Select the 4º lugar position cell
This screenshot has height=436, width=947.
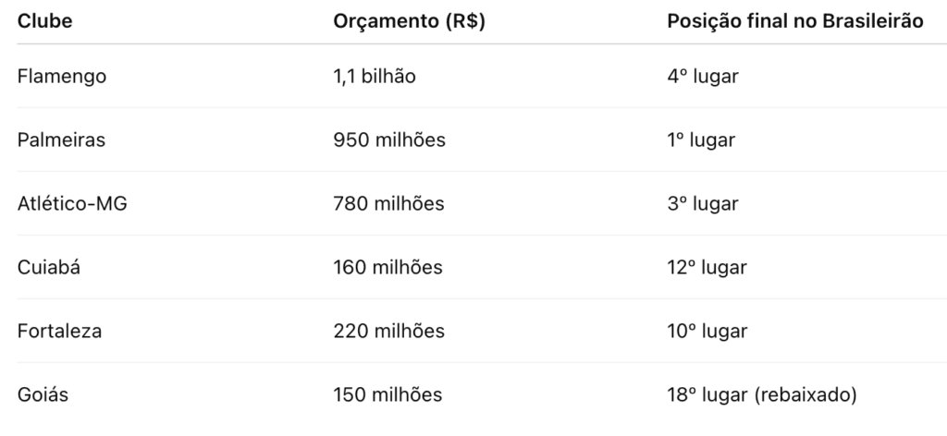pyautogui.click(x=702, y=77)
